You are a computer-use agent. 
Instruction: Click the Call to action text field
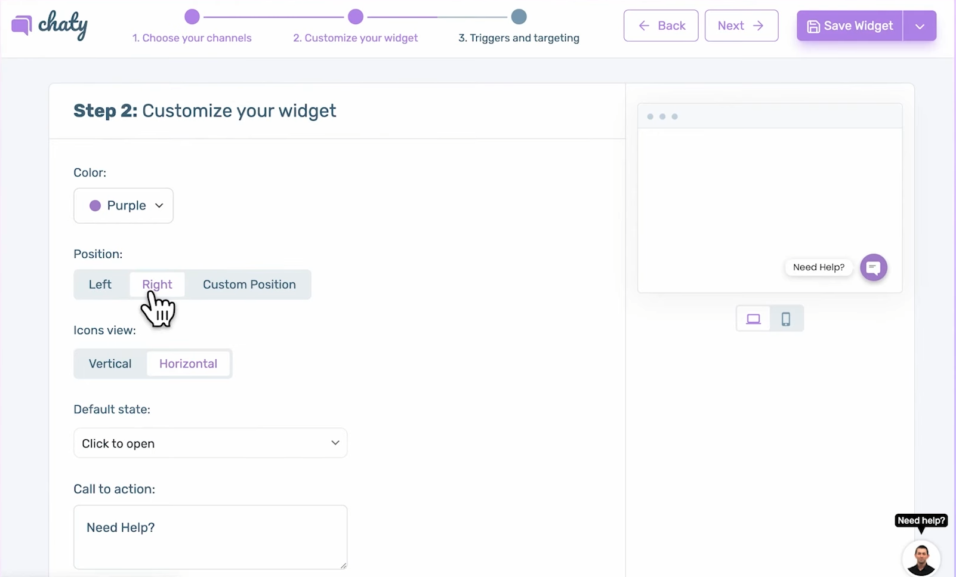(209, 536)
